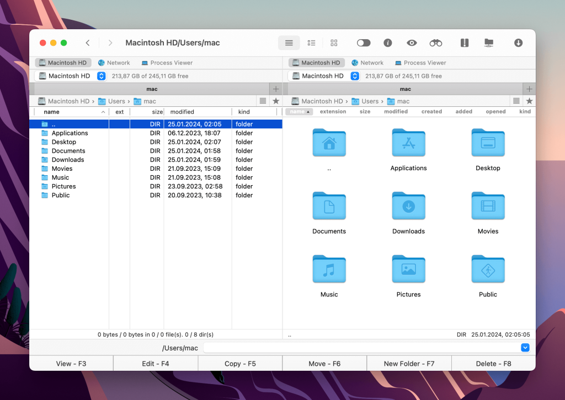Open the file search with the binoculars icon
Viewport: 565px width, 400px height.
pos(435,42)
